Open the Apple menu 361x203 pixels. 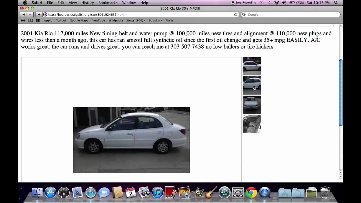tap(25, 3)
